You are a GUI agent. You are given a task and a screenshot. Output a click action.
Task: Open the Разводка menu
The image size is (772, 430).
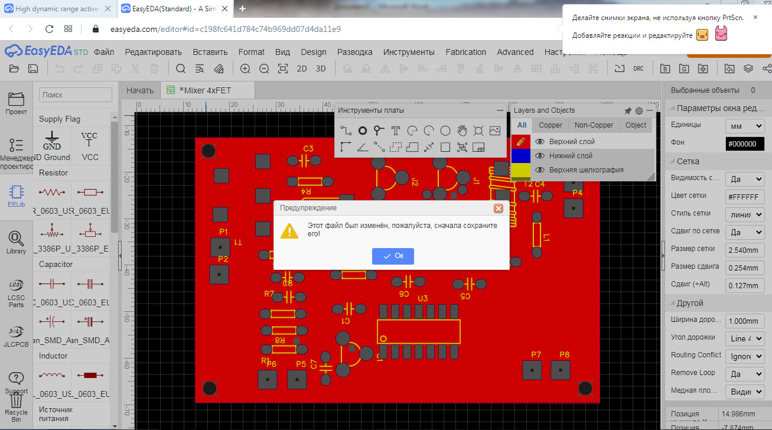354,52
